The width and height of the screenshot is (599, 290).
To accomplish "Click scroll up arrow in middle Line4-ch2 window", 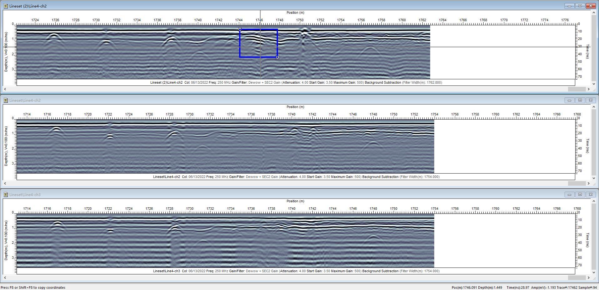I will tap(594, 107).
